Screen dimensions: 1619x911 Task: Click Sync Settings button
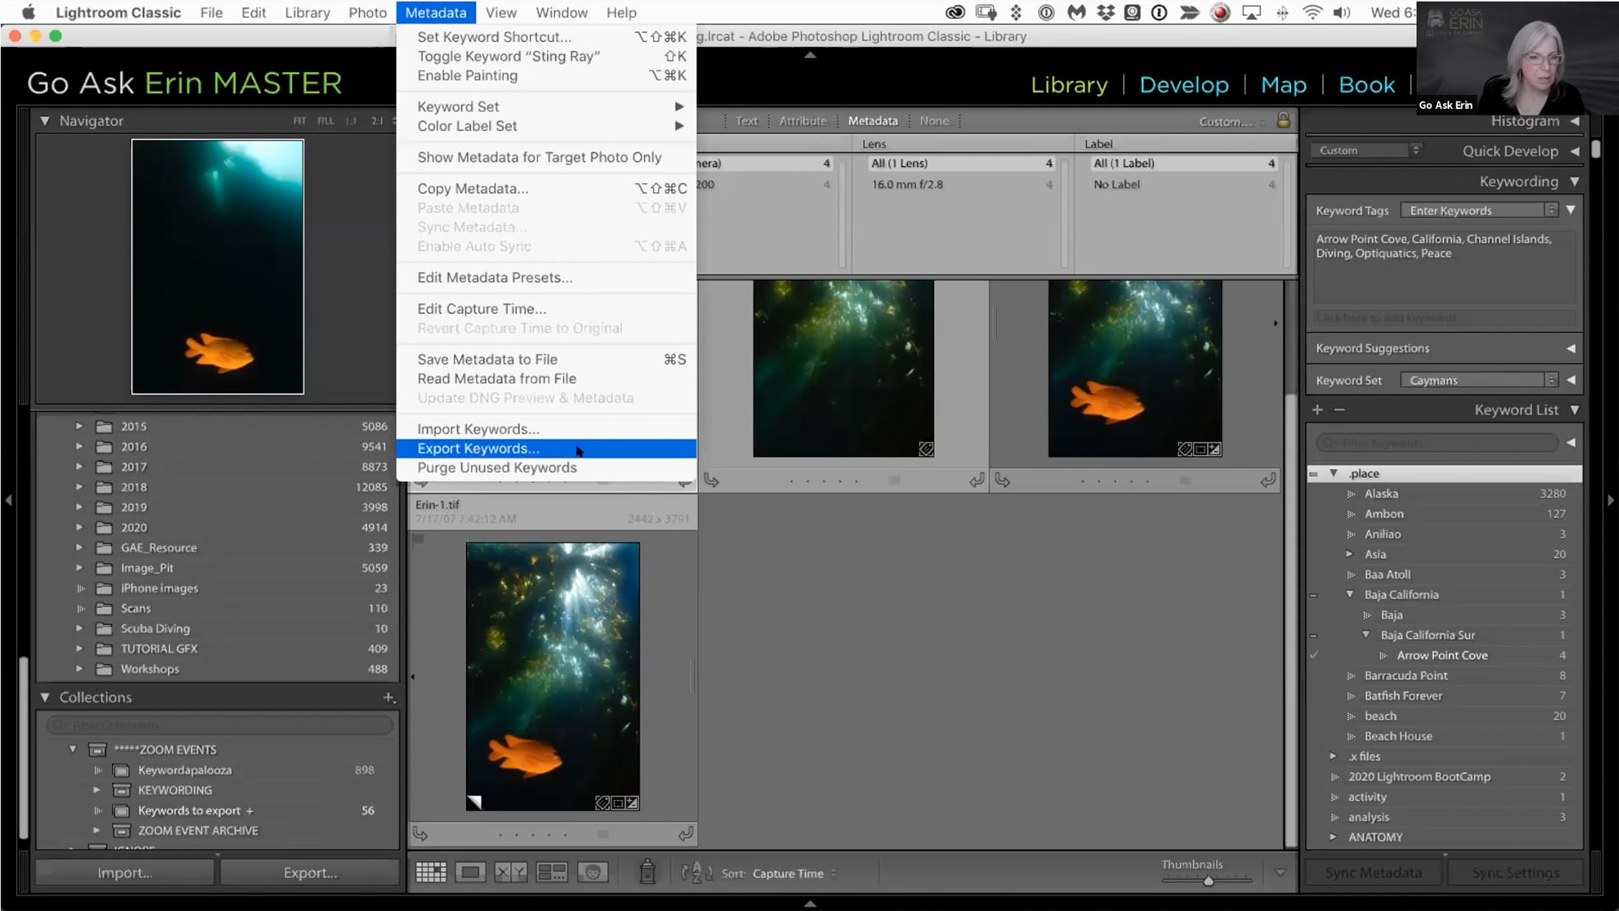click(x=1515, y=873)
